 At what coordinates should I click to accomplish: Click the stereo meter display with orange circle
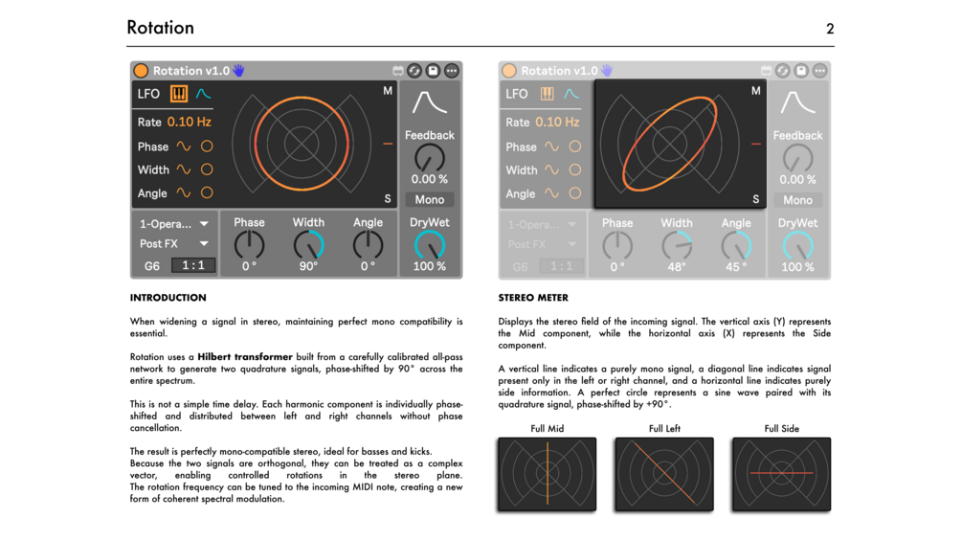pyautogui.click(x=302, y=144)
